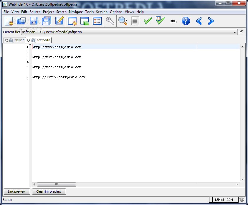Open the Tools menu
Screen dimensions: 248x205
pyautogui.click(x=89, y=12)
